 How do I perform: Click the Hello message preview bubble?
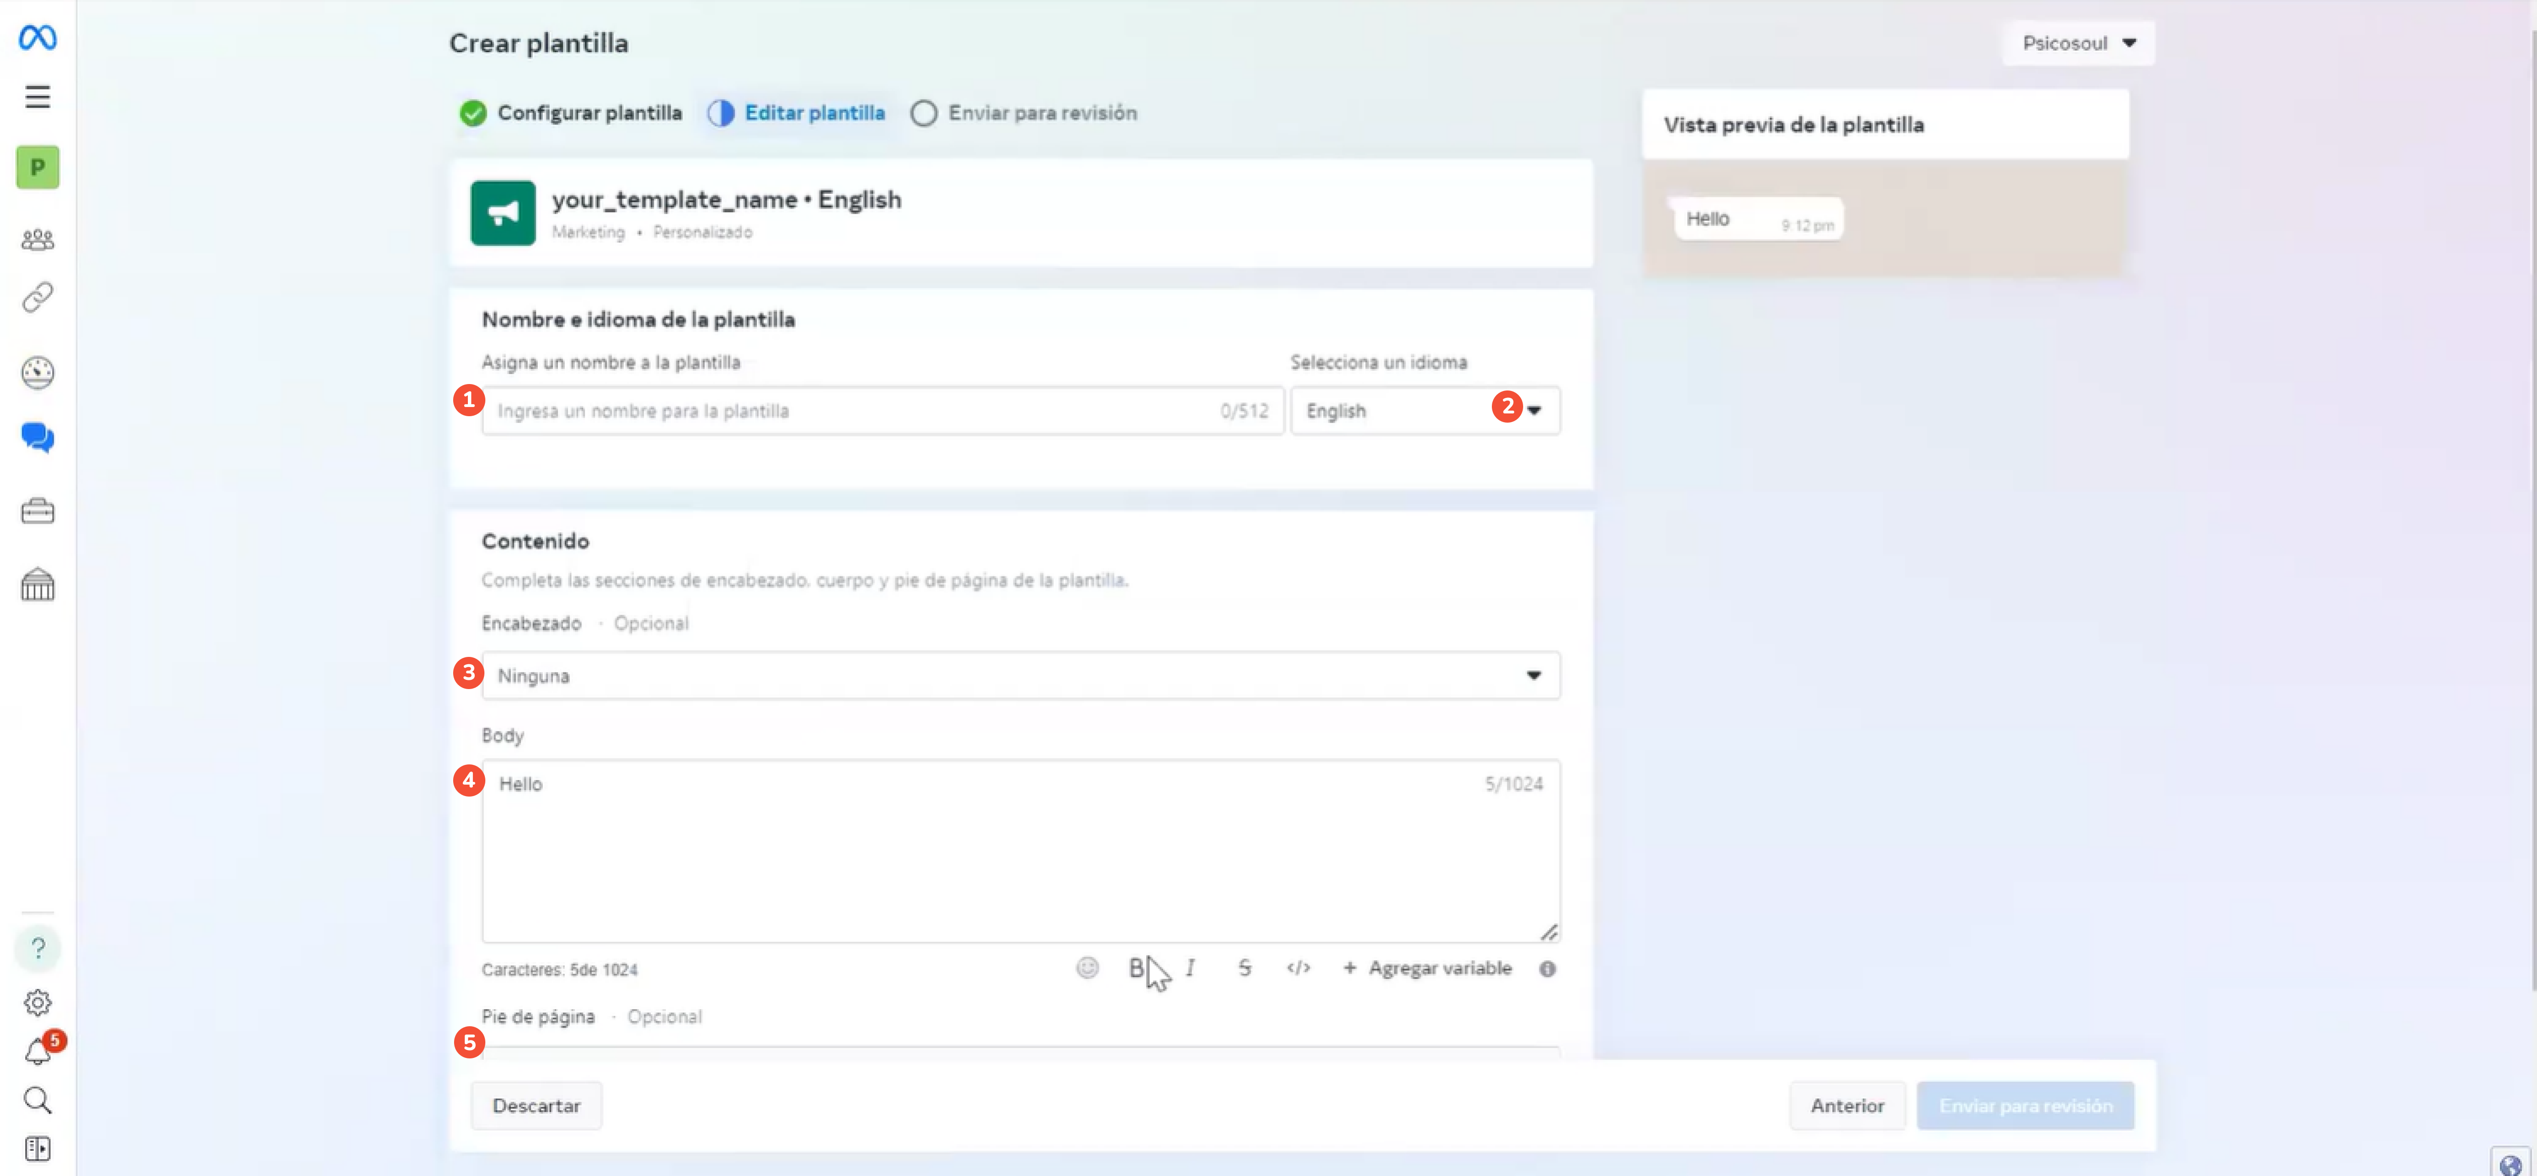tap(1758, 220)
